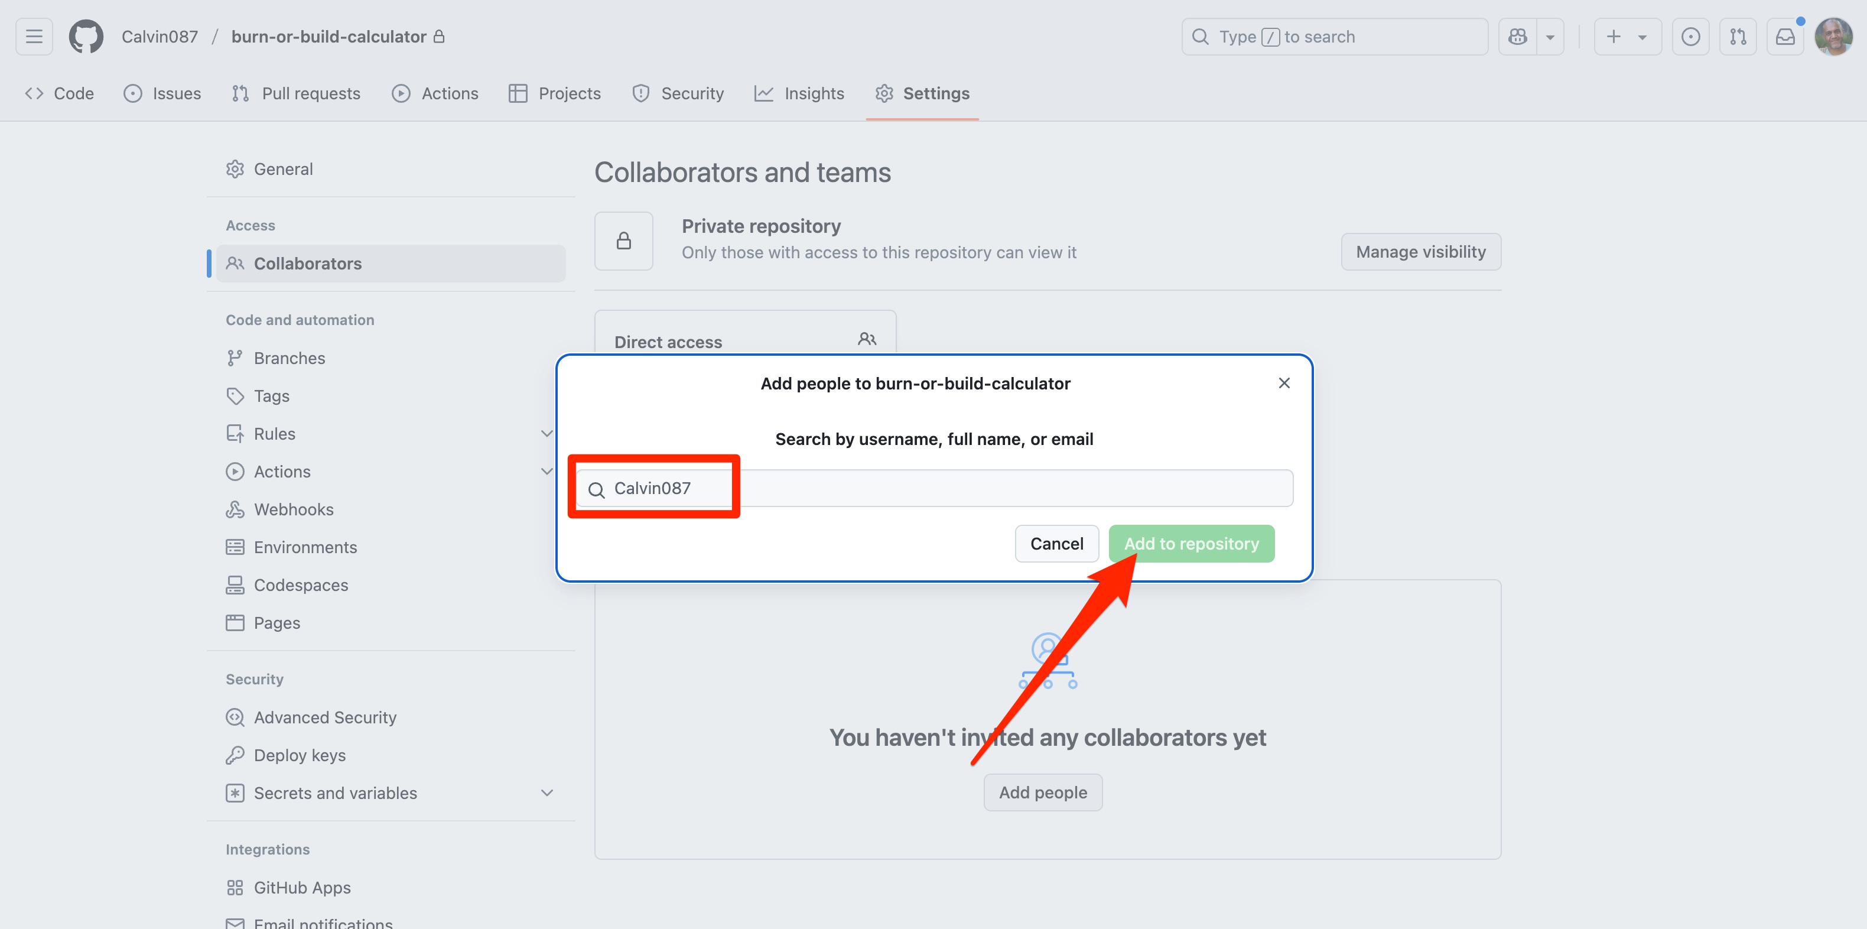Close the Add people dialog
The width and height of the screenshot is (1867, 929).
click(1283, 383)
